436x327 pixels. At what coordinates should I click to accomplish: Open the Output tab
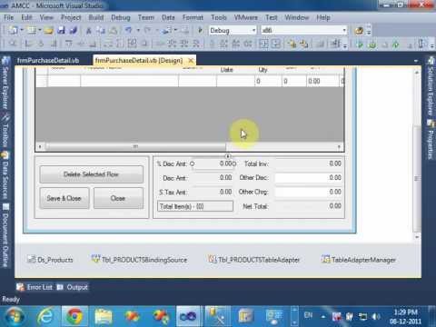[x=73, y=287]
